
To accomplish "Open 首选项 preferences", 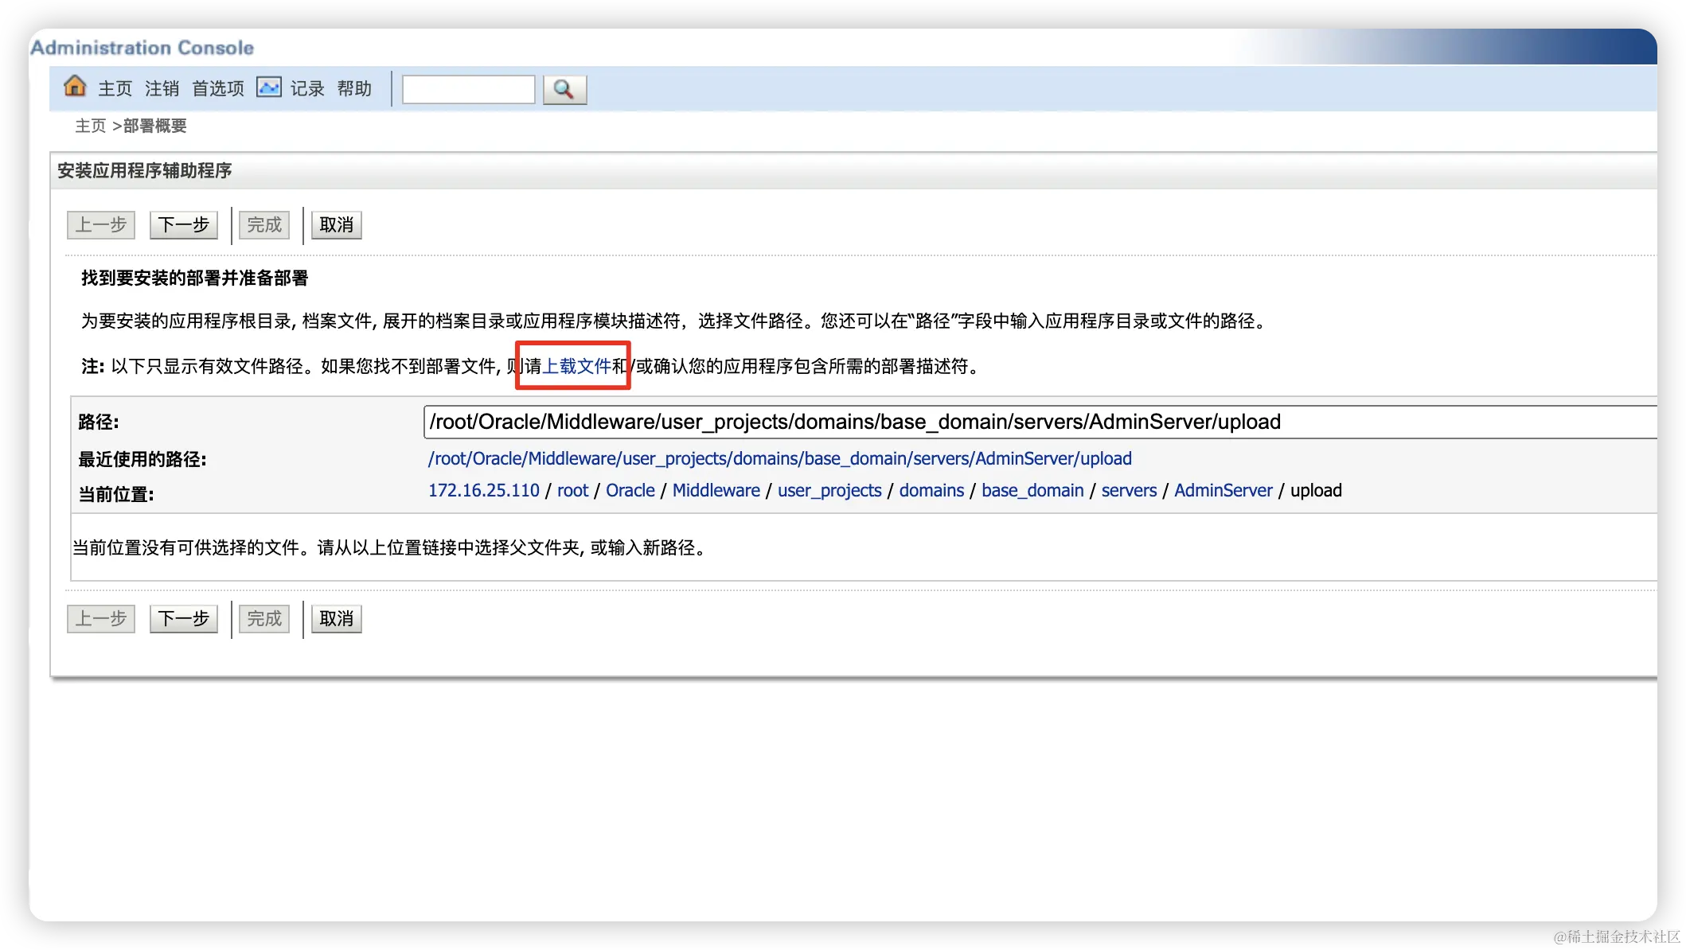I will pos(217,88).
